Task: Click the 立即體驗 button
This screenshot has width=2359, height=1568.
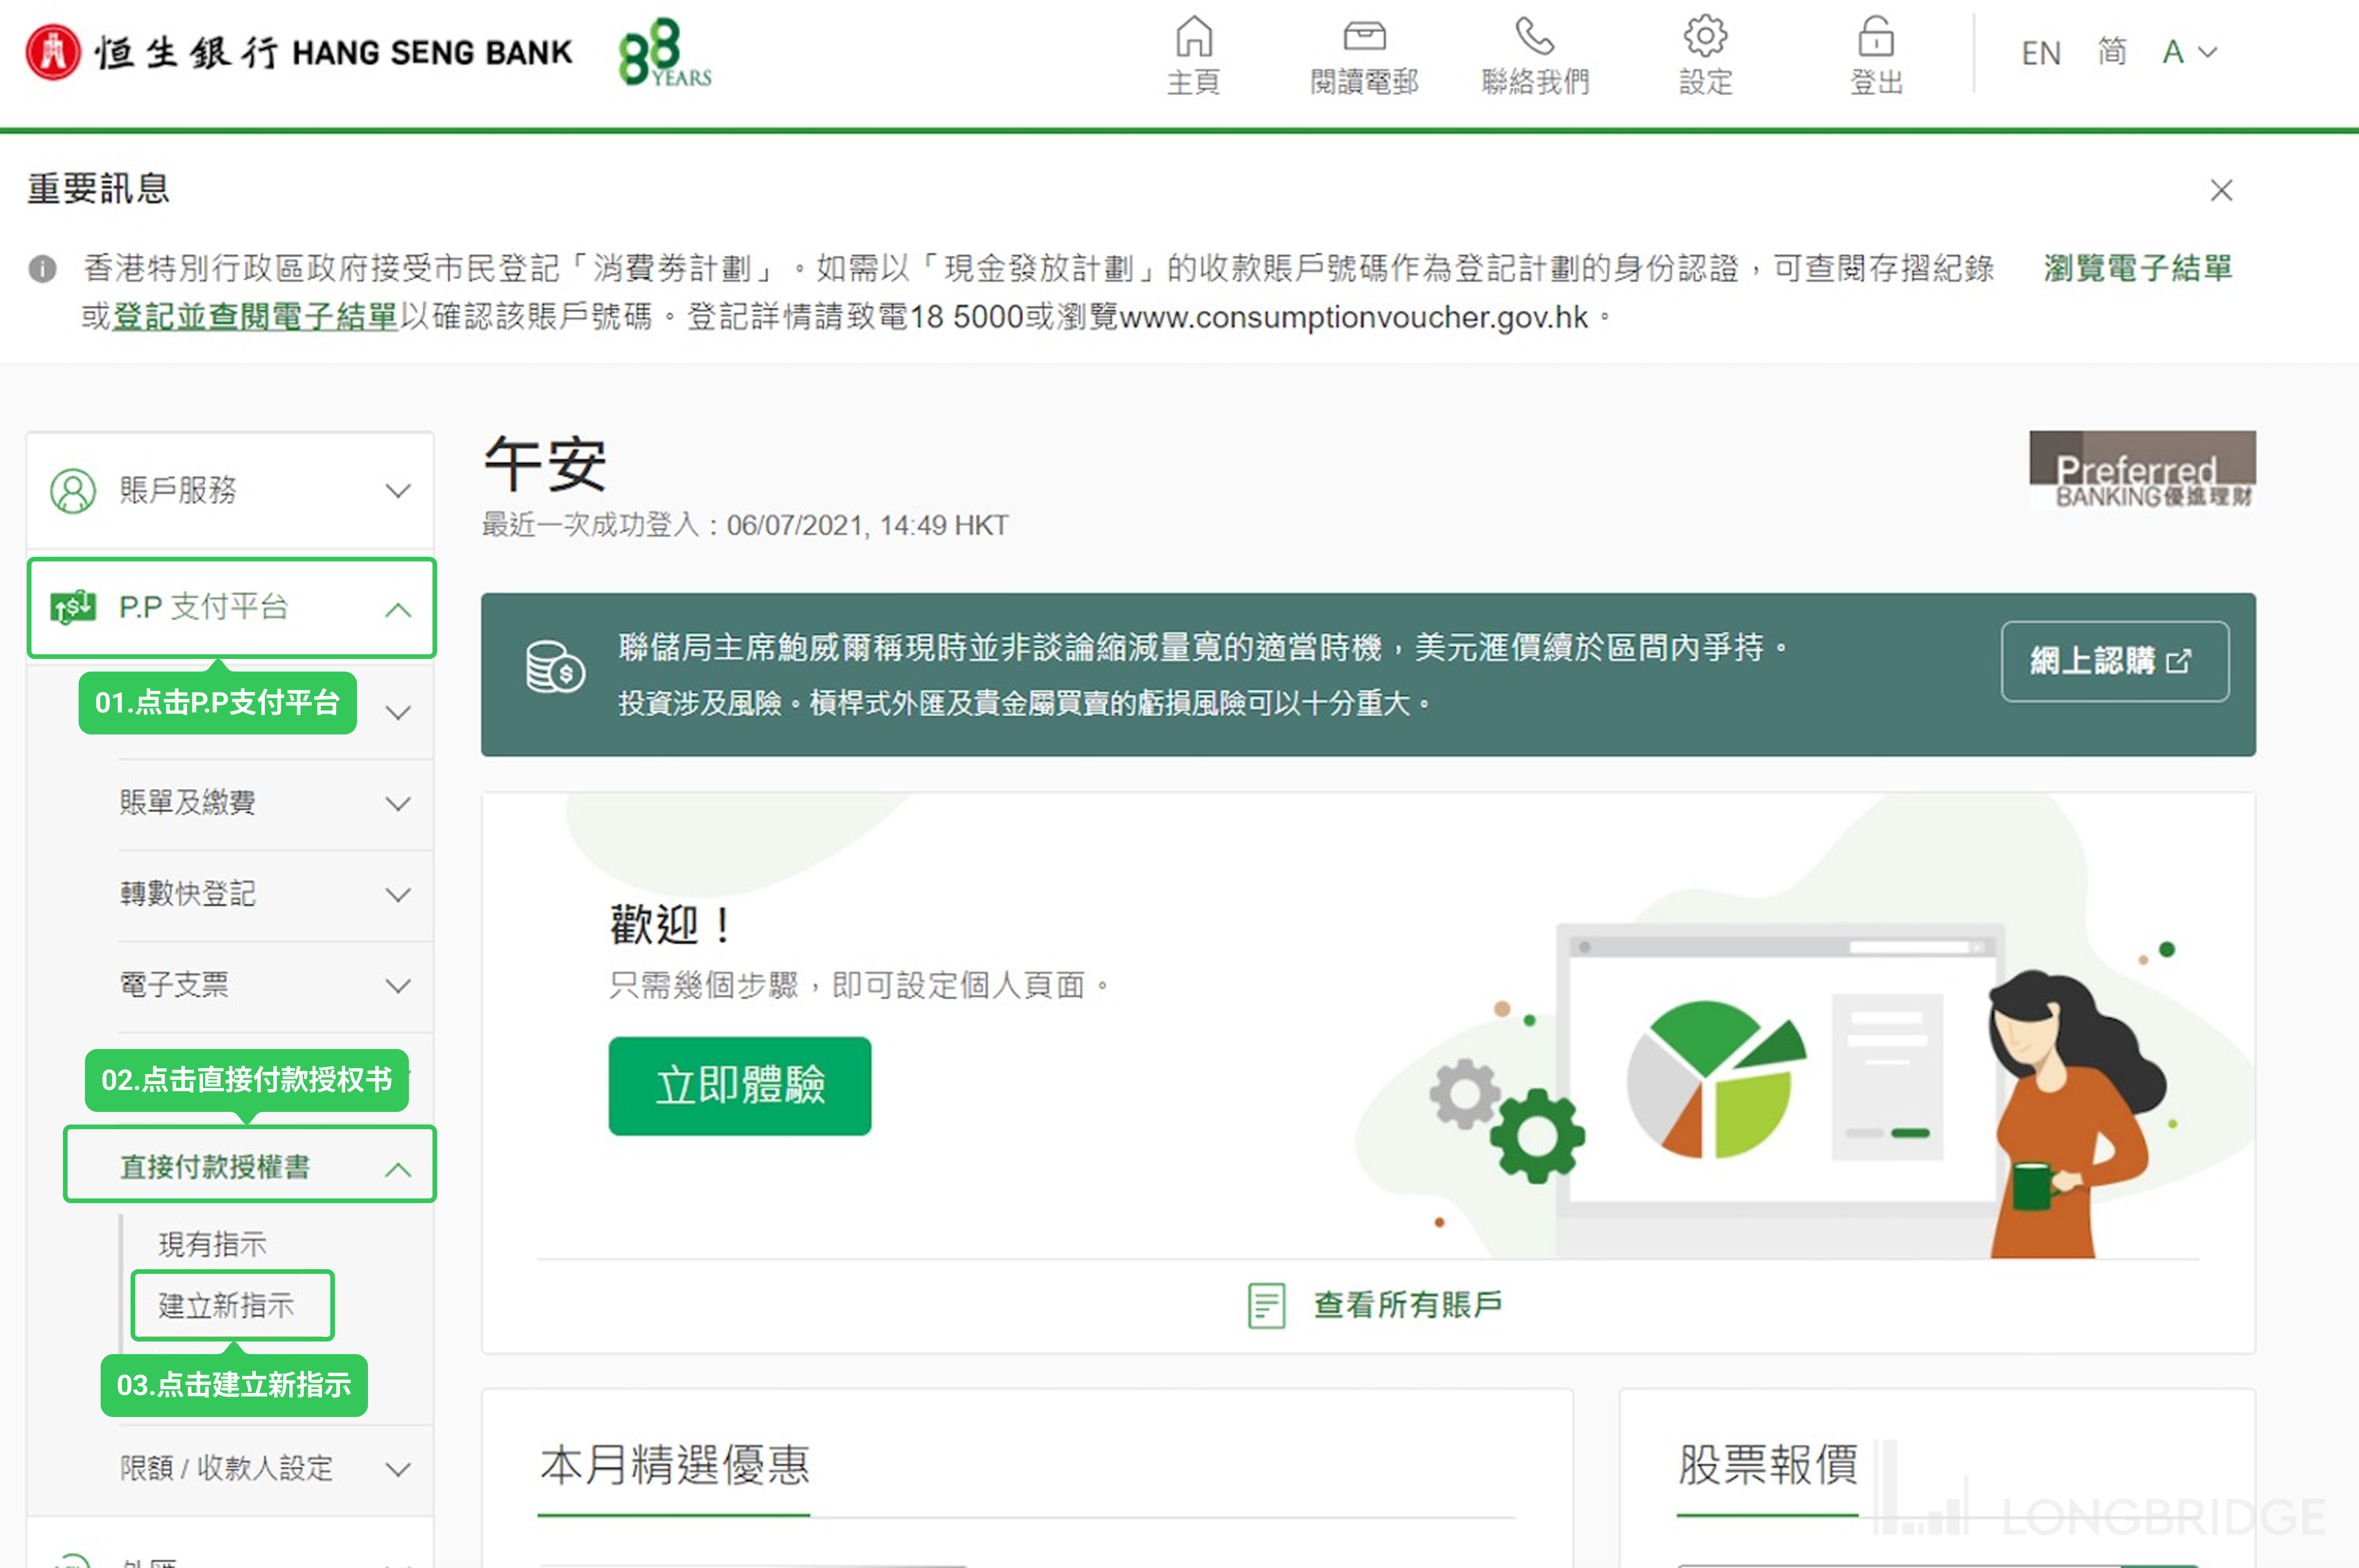Action: tap(739, 1086)
